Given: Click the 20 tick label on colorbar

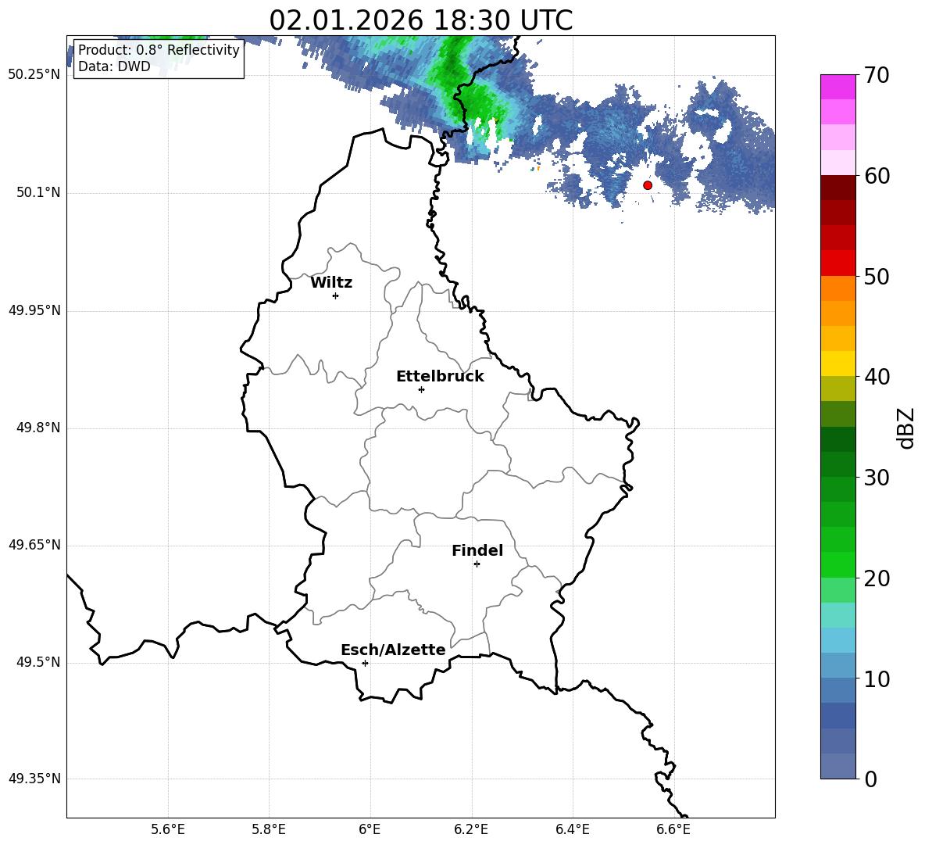Looking at the screenshot, I should click(876, 578).
